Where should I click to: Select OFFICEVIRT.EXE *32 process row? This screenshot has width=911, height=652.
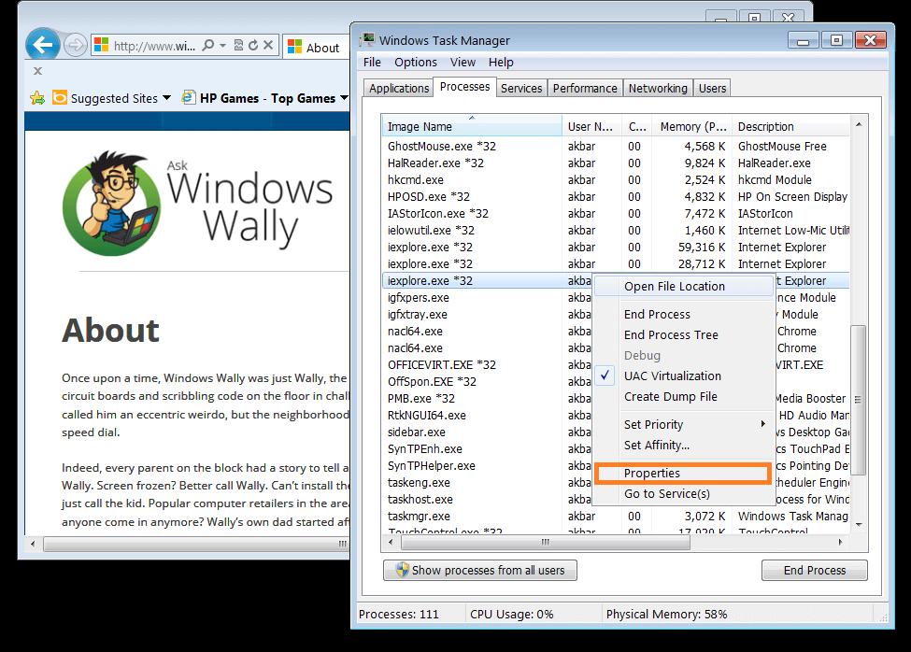click(487, 365)
